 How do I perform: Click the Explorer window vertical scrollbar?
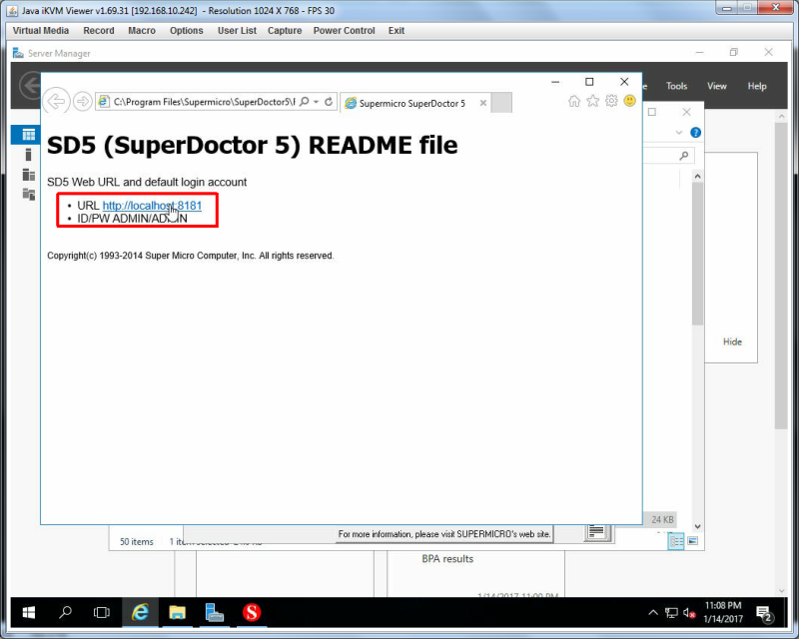[x=697, y=254]
